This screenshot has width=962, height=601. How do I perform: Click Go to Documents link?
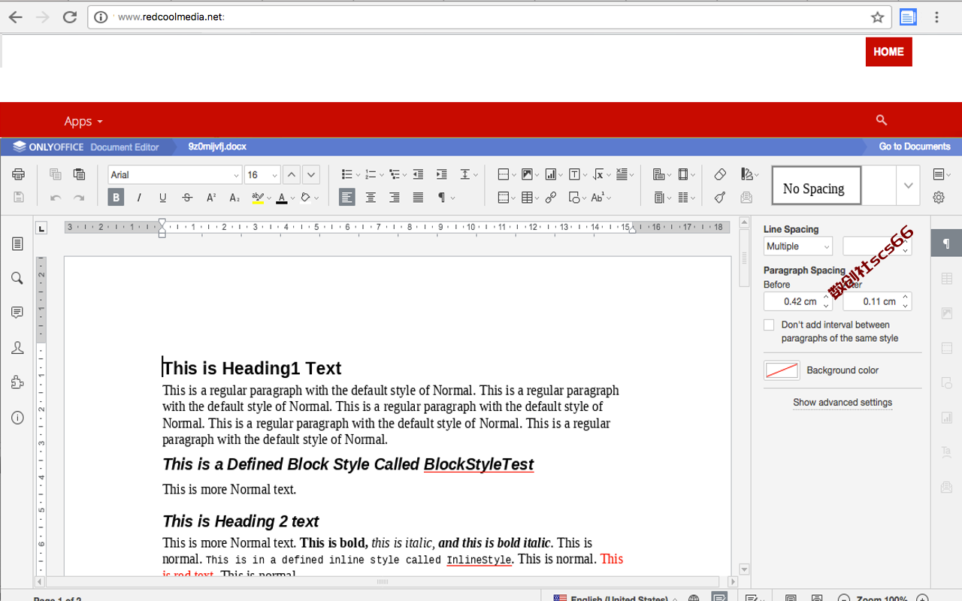[x=915, y=146]
